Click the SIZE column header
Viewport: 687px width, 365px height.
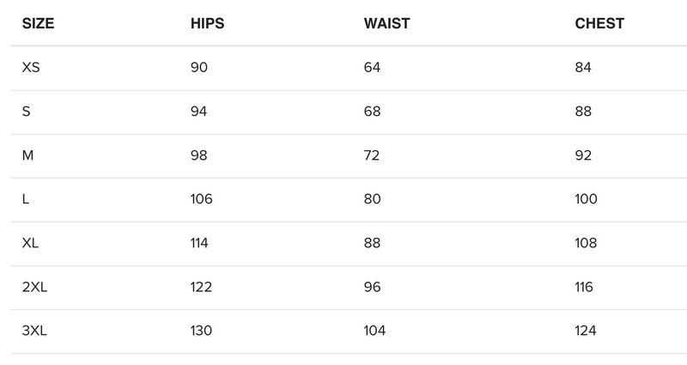(x=39, y=24)
